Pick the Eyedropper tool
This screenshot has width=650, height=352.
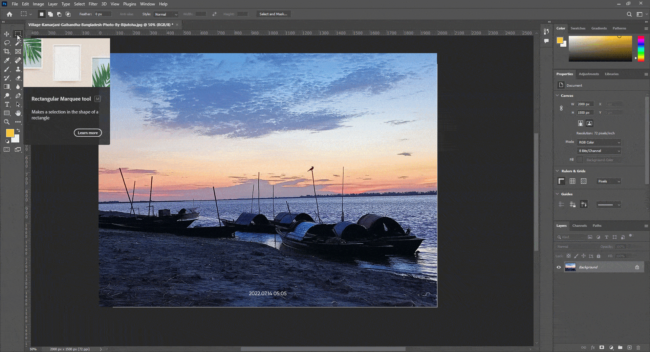coord(7,60)
